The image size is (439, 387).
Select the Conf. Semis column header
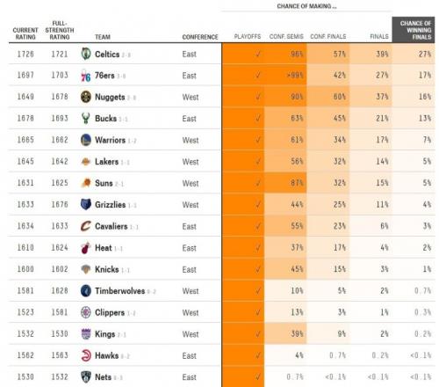tap(286, 37)
